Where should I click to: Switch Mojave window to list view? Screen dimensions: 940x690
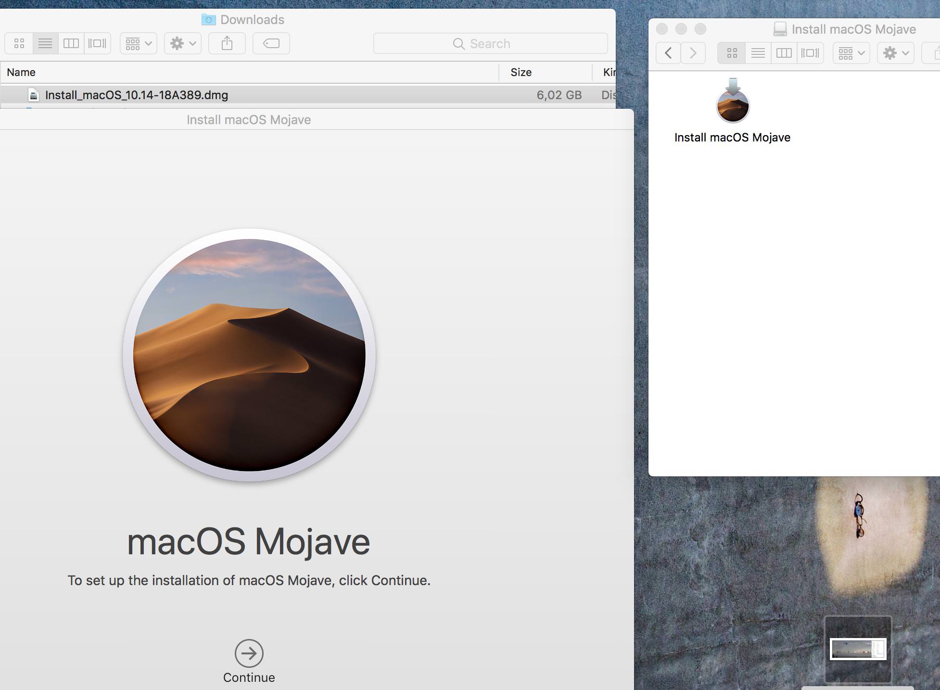pyautogui.click(x=758, y=53)
